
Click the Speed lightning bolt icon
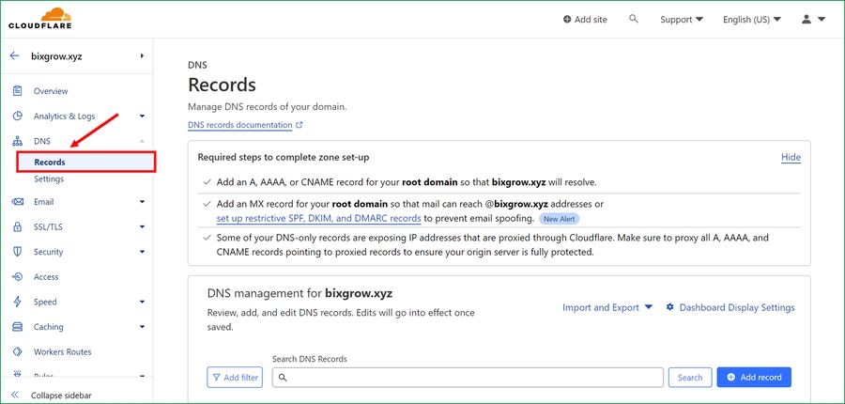16,303
